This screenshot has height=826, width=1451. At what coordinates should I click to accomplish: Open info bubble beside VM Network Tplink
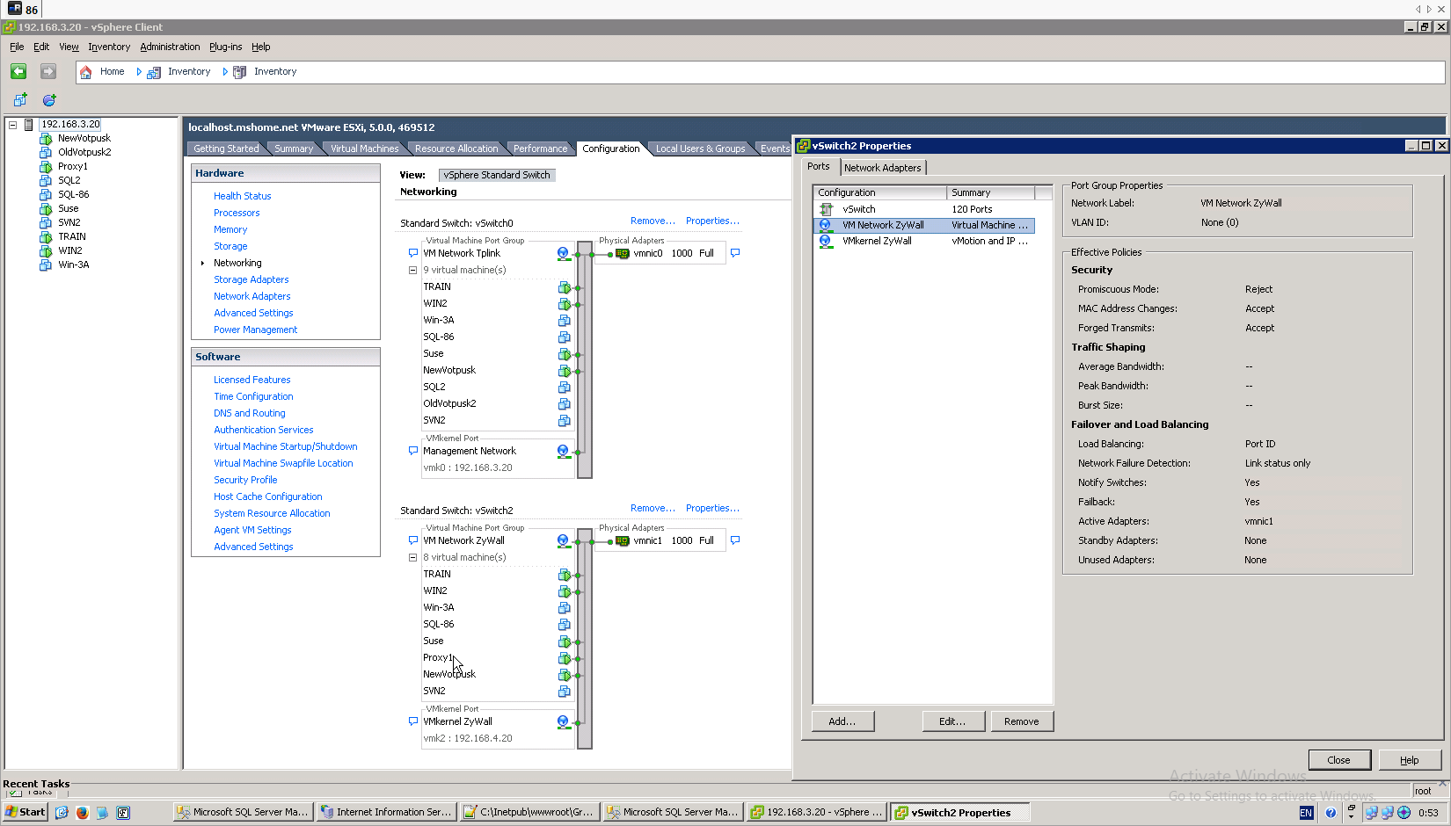tap(413, 253)
